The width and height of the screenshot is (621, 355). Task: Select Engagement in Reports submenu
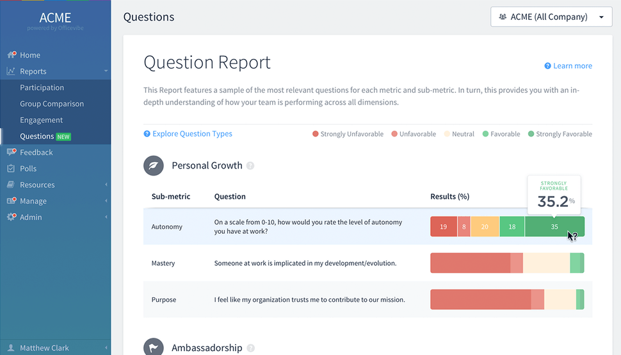pos(41,120)
